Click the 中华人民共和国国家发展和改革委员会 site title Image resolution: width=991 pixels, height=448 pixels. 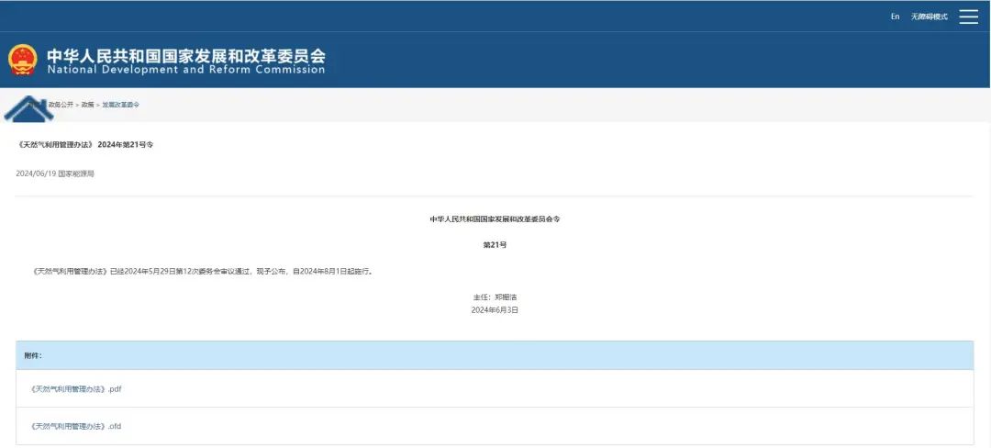pos(185,54)
